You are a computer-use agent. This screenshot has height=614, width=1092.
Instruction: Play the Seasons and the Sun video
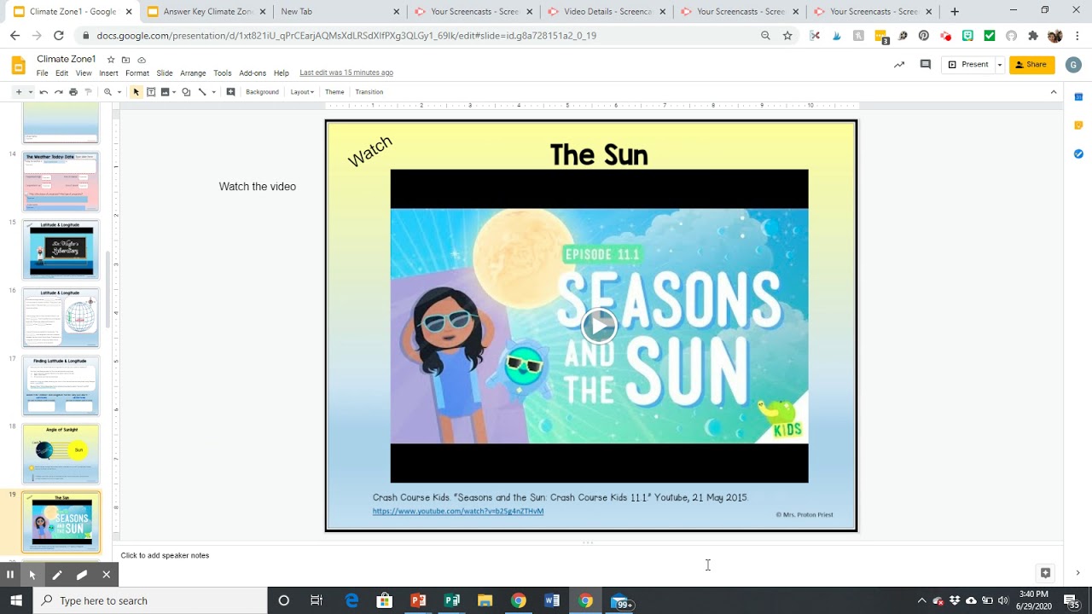pyautogui.click(x=599, y=326)
